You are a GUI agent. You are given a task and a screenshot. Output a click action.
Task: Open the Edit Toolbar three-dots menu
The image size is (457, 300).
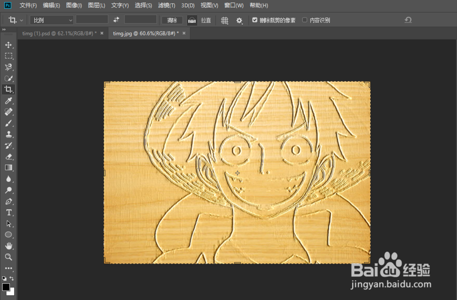pos(8,268)
